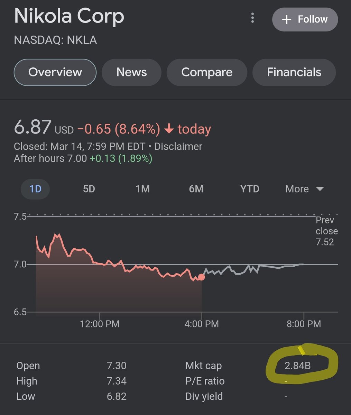Select the 1D chart range
351x415 pixels.
tap(35, 189)
